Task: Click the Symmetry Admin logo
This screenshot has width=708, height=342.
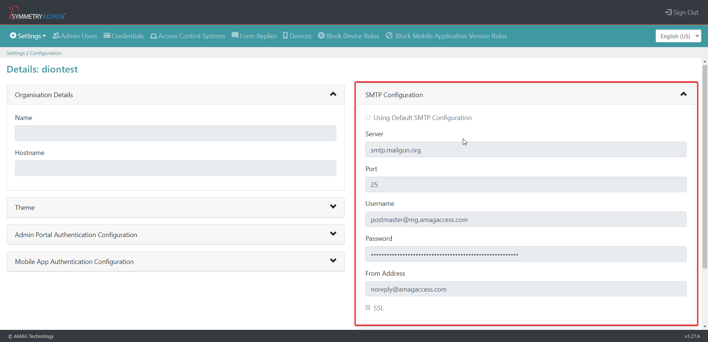Action: [37, 13]
